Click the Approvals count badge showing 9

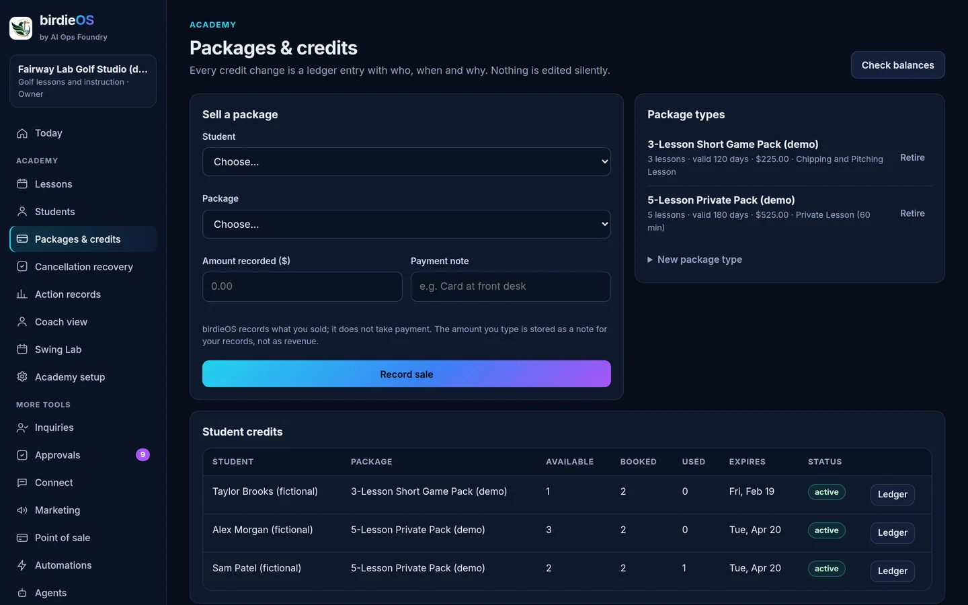pyautogui.click(x=143, y=455)
